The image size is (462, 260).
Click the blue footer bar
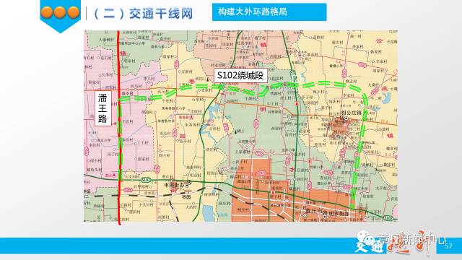231,246
